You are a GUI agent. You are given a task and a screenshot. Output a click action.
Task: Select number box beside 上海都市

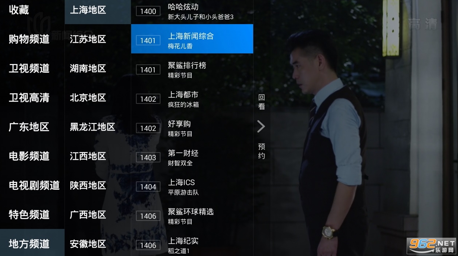pyautogui.click(x=148, y=99)
